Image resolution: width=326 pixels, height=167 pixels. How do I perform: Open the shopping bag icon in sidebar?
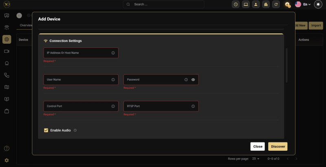7,111
